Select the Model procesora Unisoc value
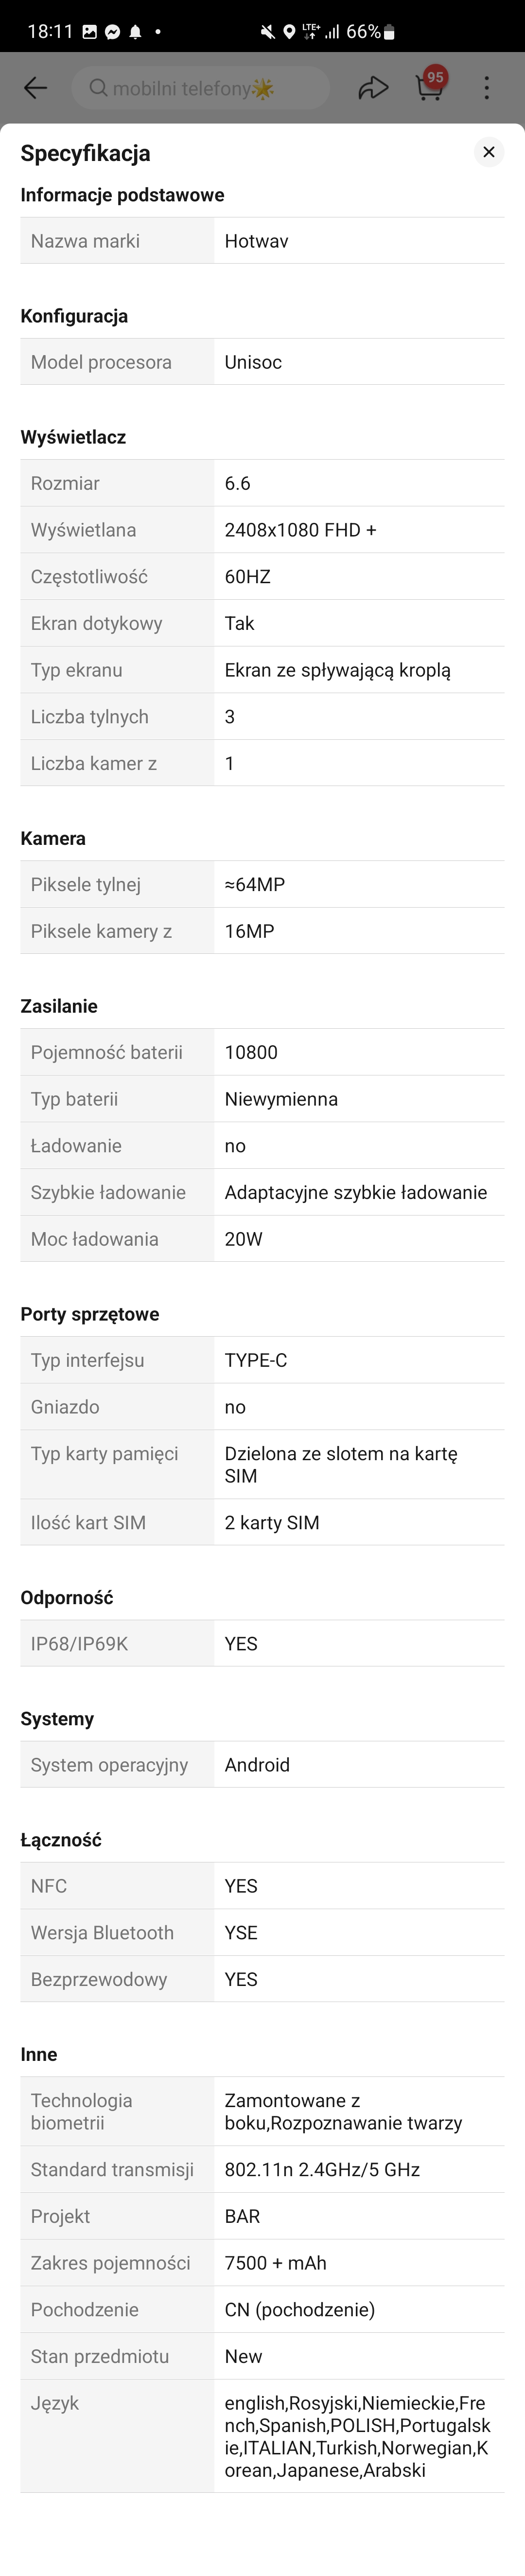Screen dimensions: 525x2576 (253, 362)
